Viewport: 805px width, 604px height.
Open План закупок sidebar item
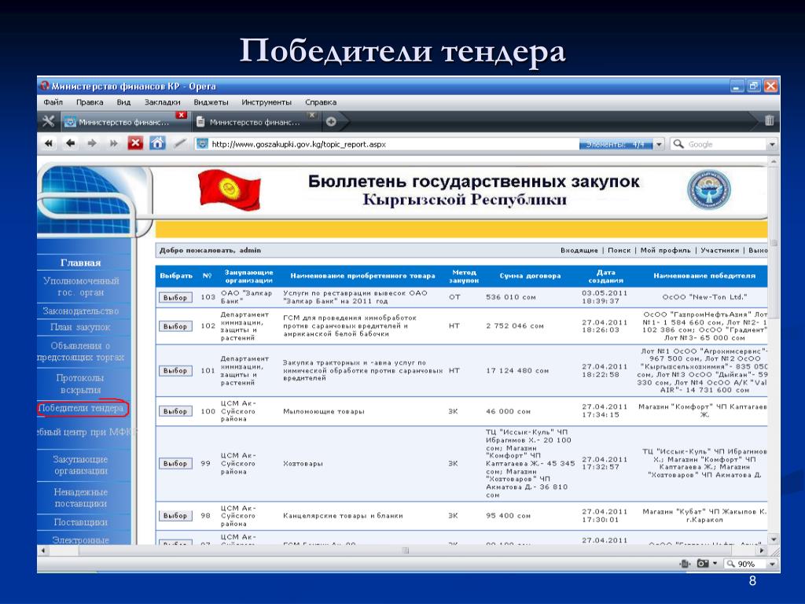[x=81, y=327]
